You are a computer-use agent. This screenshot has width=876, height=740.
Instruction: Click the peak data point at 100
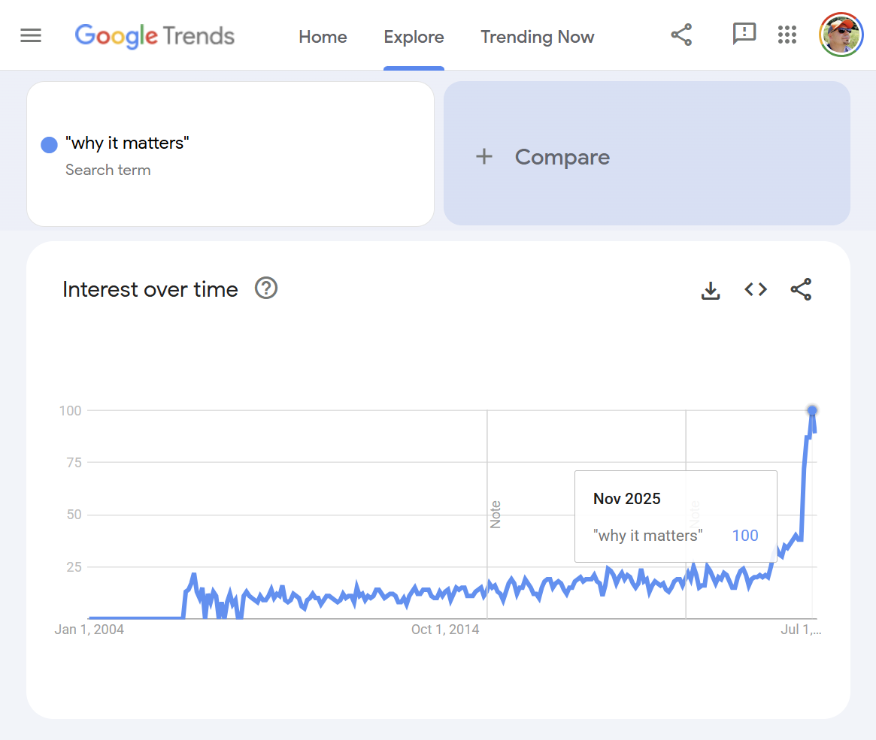812,410
